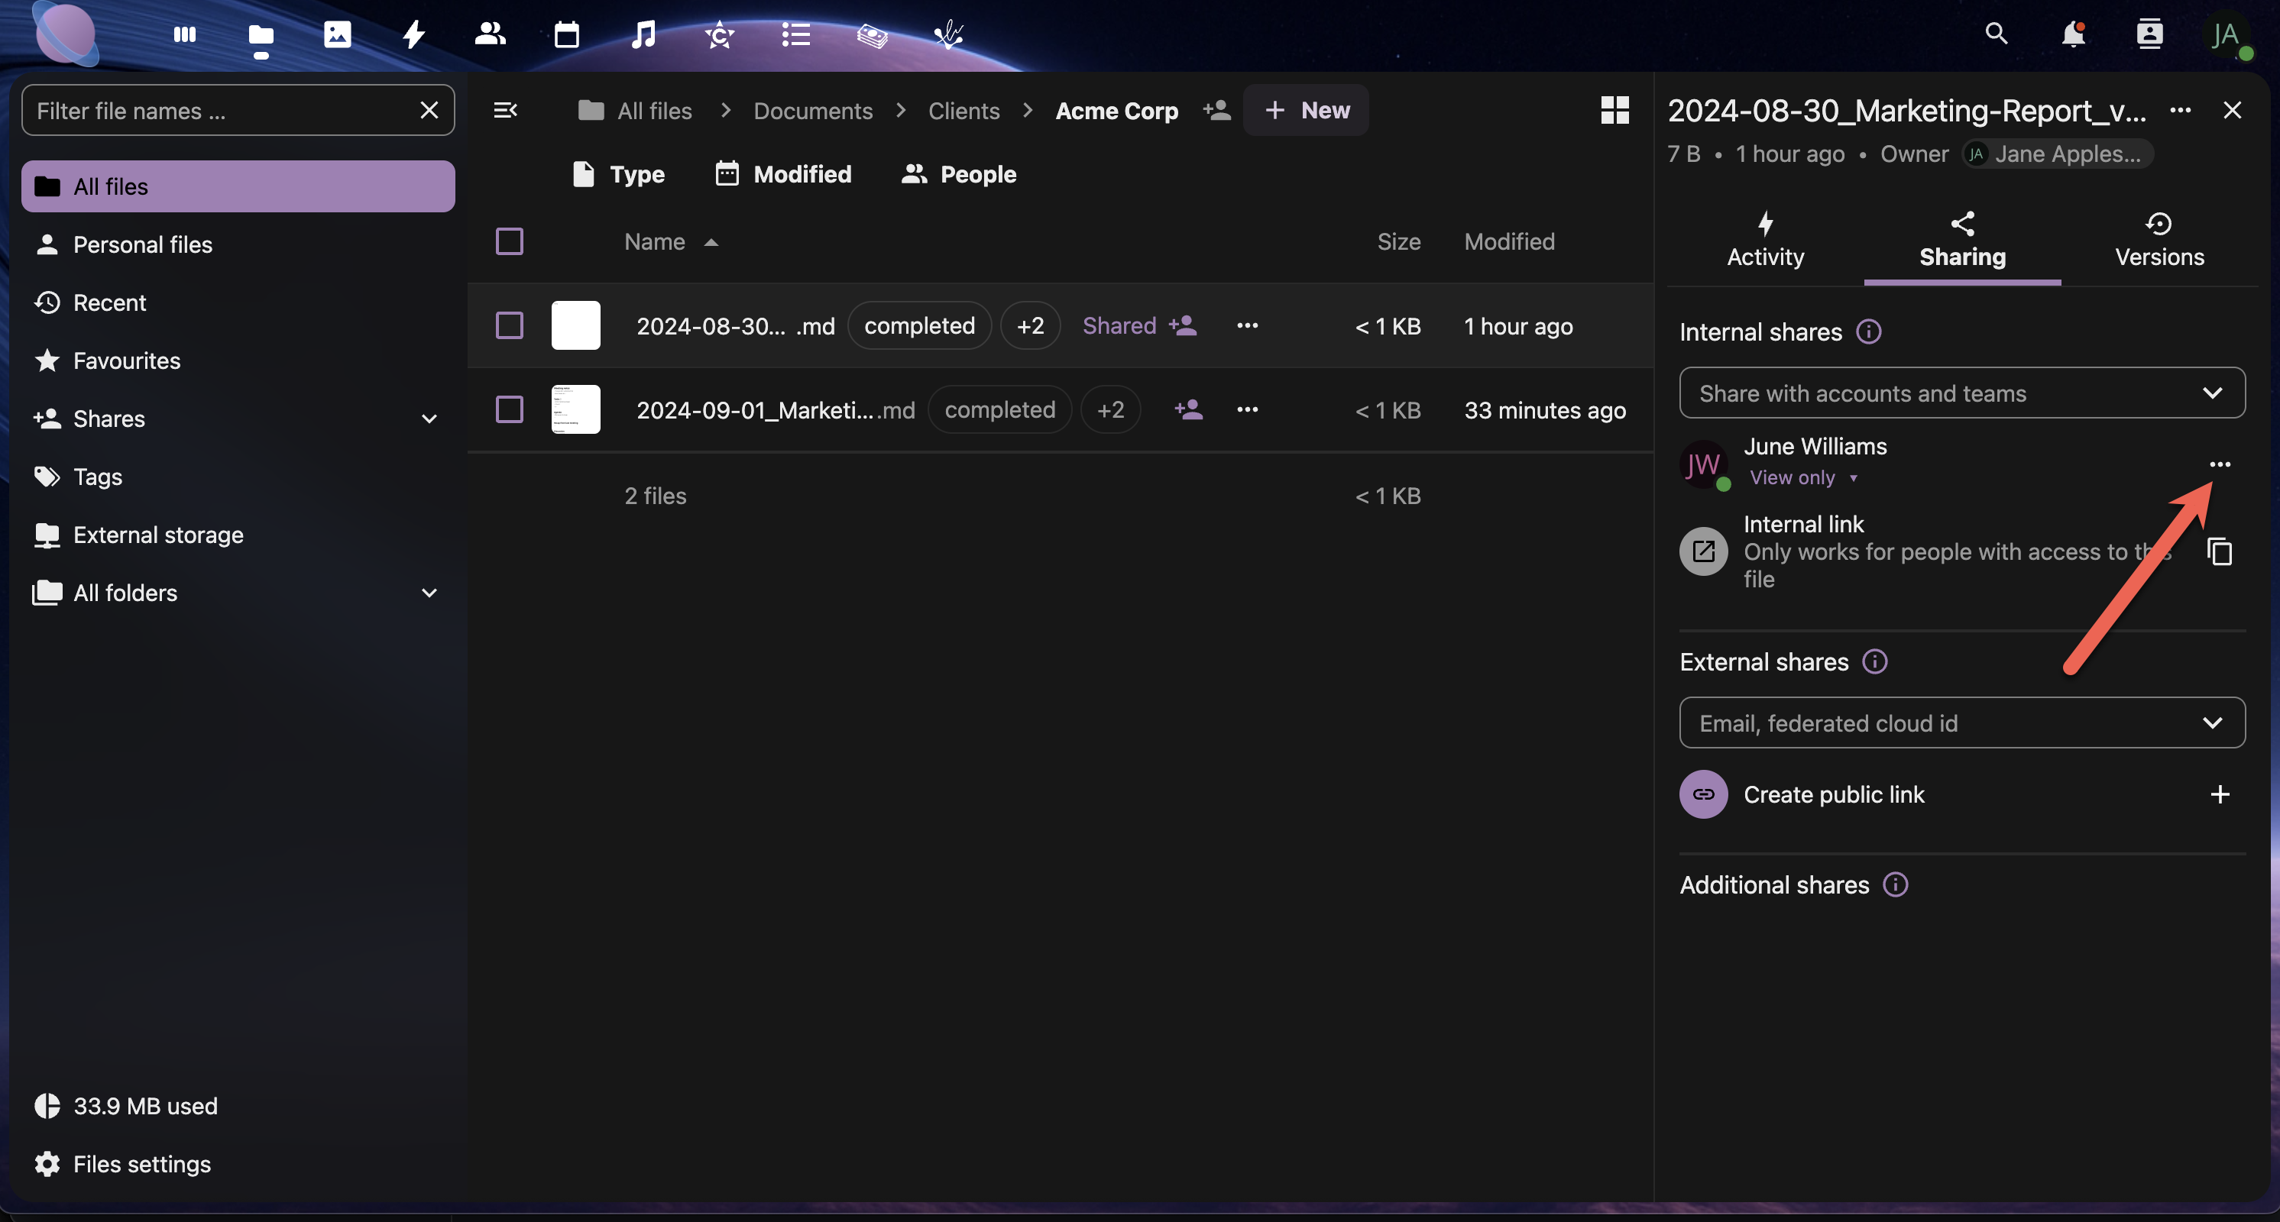Viewport: 2280px width, 1222px height.
Task: Open the Photos app icon
Action: (x=337, y=34)
